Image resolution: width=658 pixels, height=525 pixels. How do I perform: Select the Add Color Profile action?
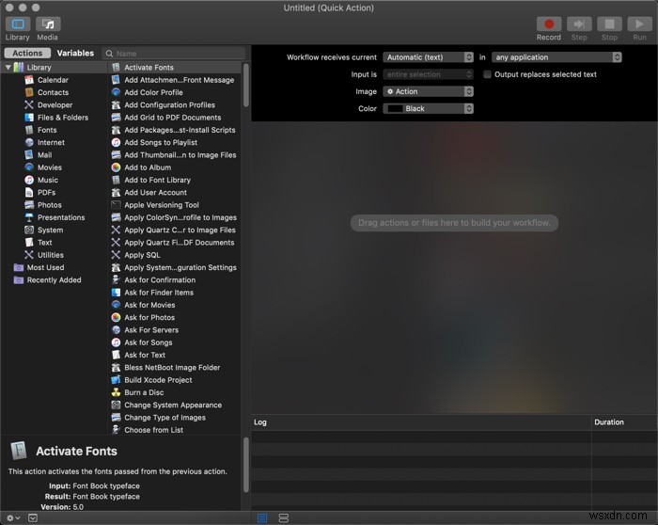pyautogui.click(x=175, y=92)
